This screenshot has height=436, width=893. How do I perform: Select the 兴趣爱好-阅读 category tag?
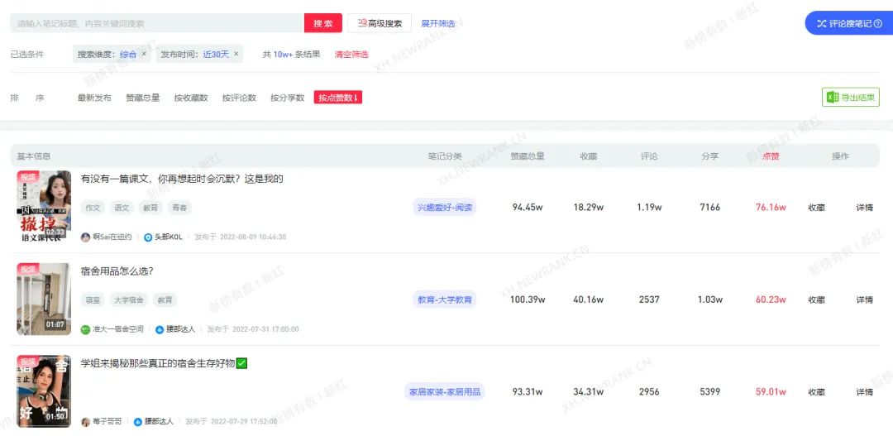tap(445, 207)
